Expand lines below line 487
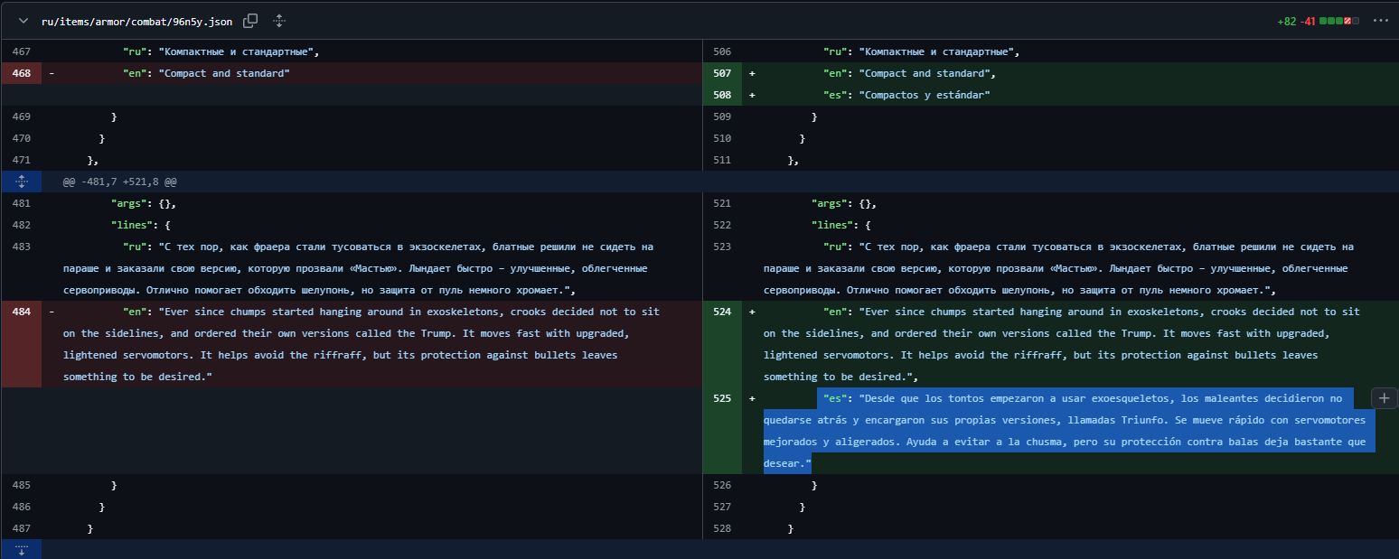This screenshot has height=559, width=1399. (x=22, y=549)
